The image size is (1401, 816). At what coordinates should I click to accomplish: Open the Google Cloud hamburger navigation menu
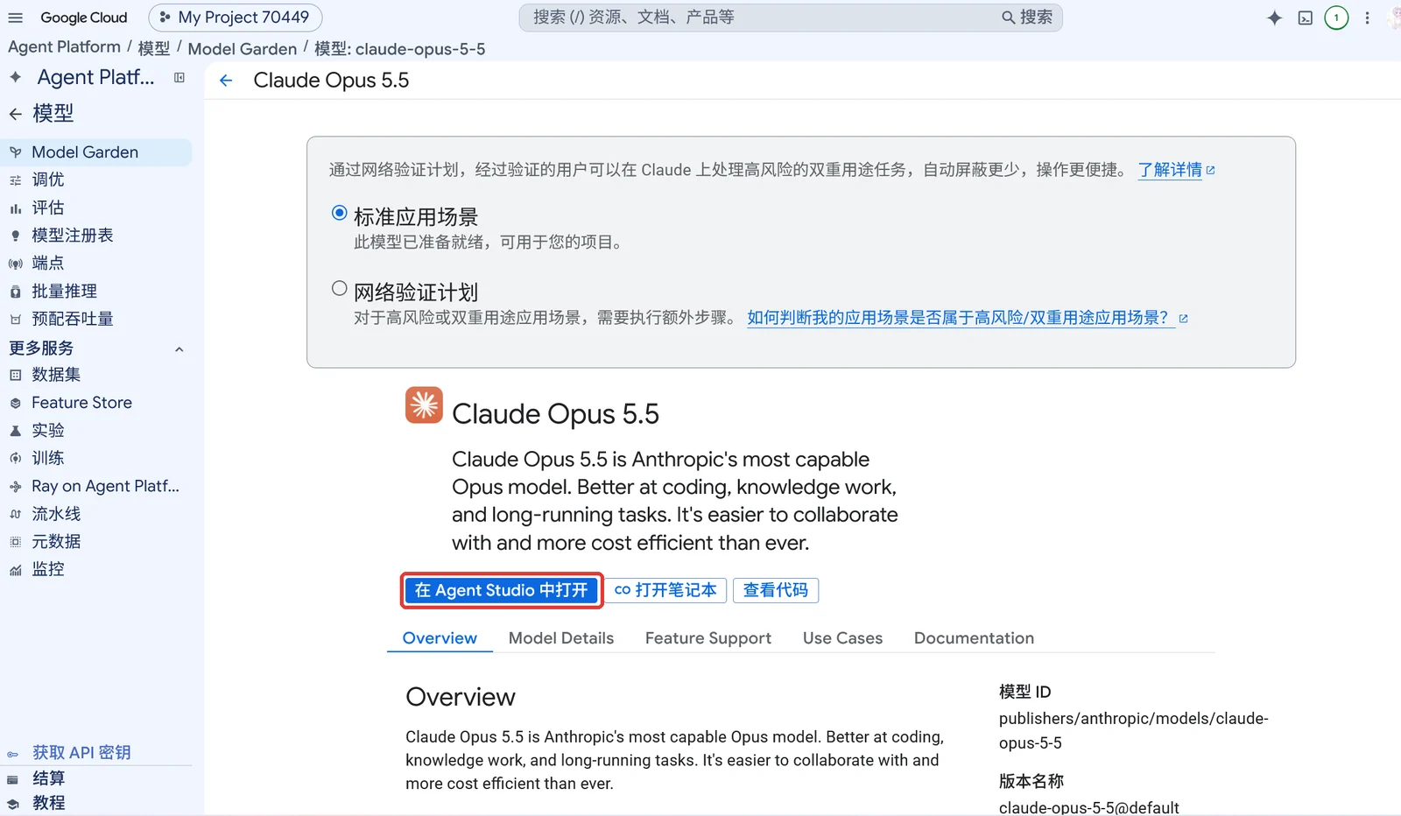pos(16,18)
